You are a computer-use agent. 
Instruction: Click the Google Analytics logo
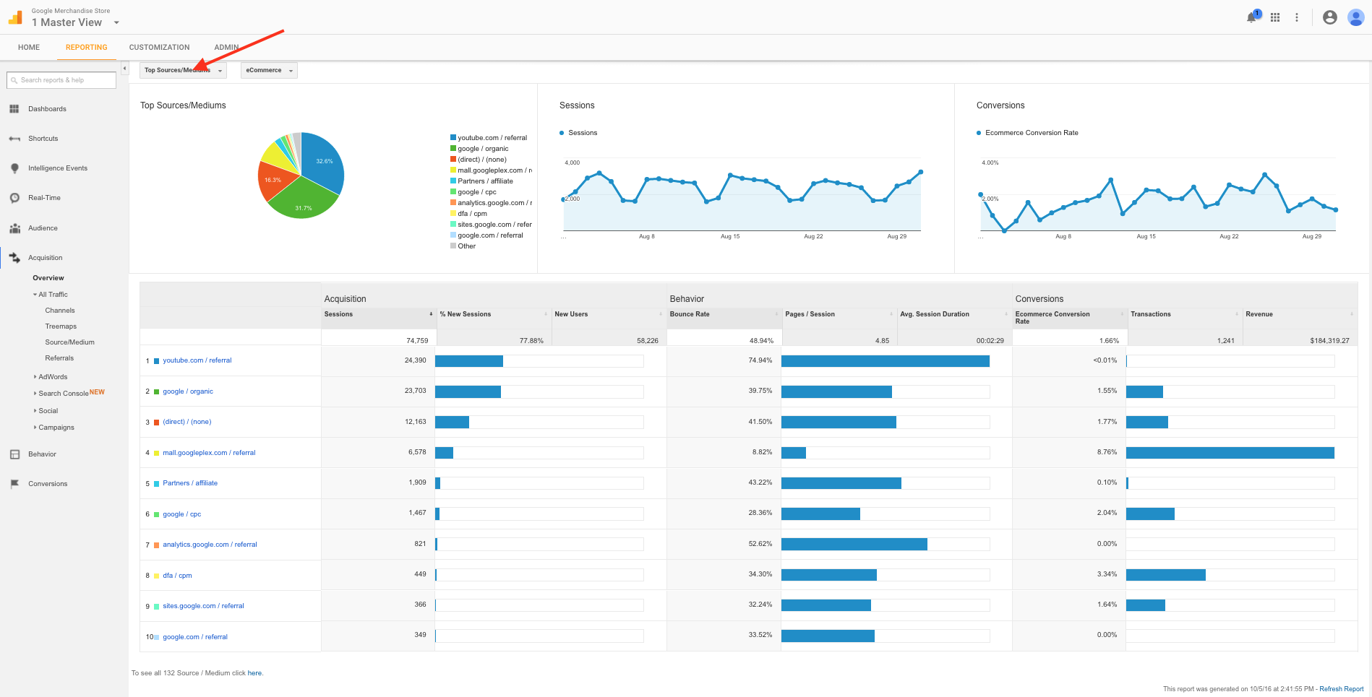[14, 16]
